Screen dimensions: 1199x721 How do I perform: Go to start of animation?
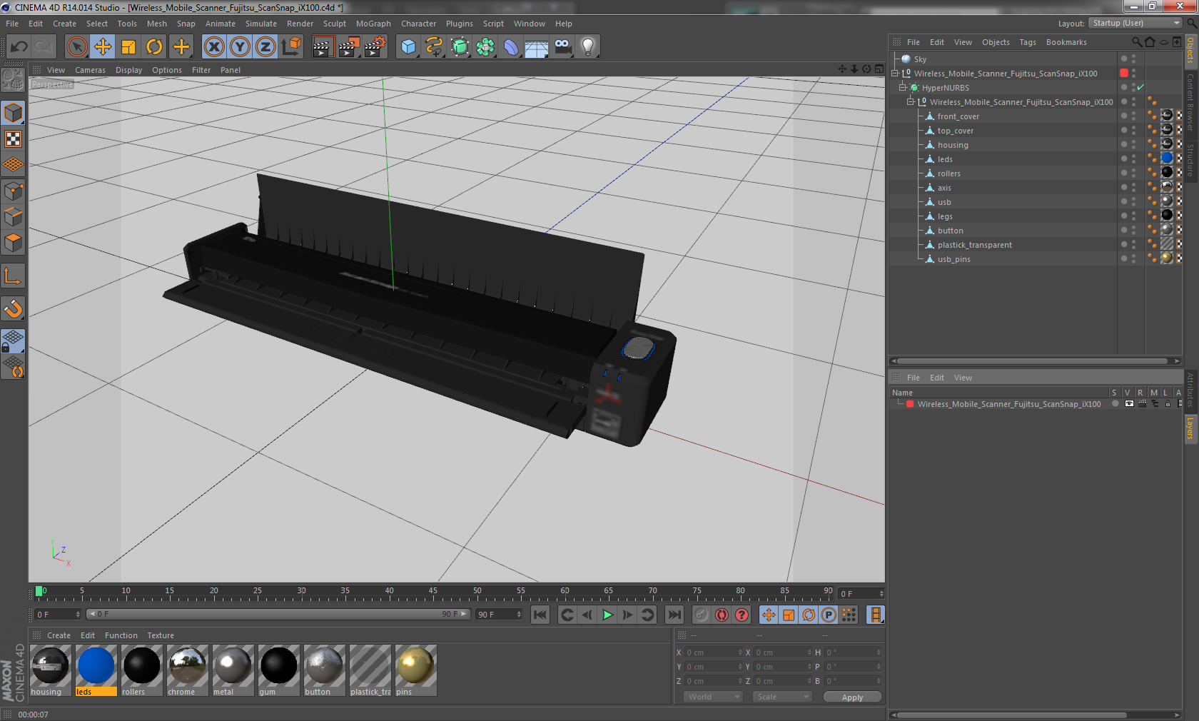pos(540,615)
